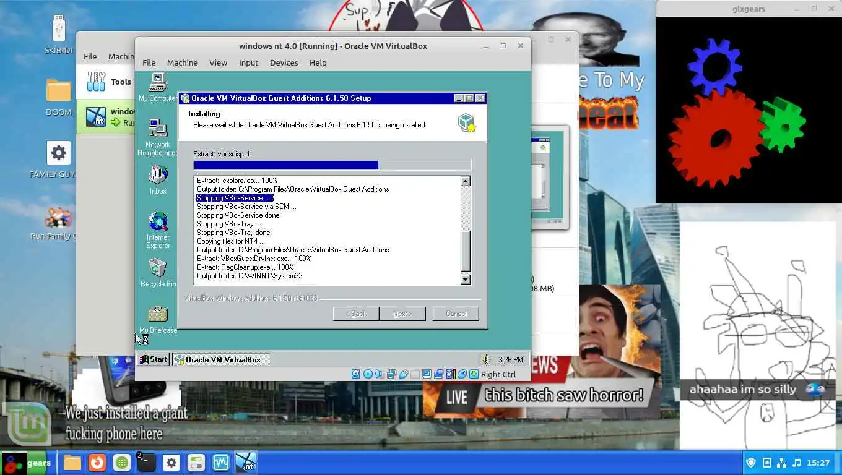
Task: Click the greyed Next button in Setup
Action: pos(402,314)
